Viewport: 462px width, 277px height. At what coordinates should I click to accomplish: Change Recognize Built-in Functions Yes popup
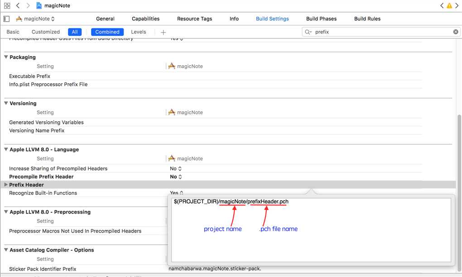click(177, 193)
